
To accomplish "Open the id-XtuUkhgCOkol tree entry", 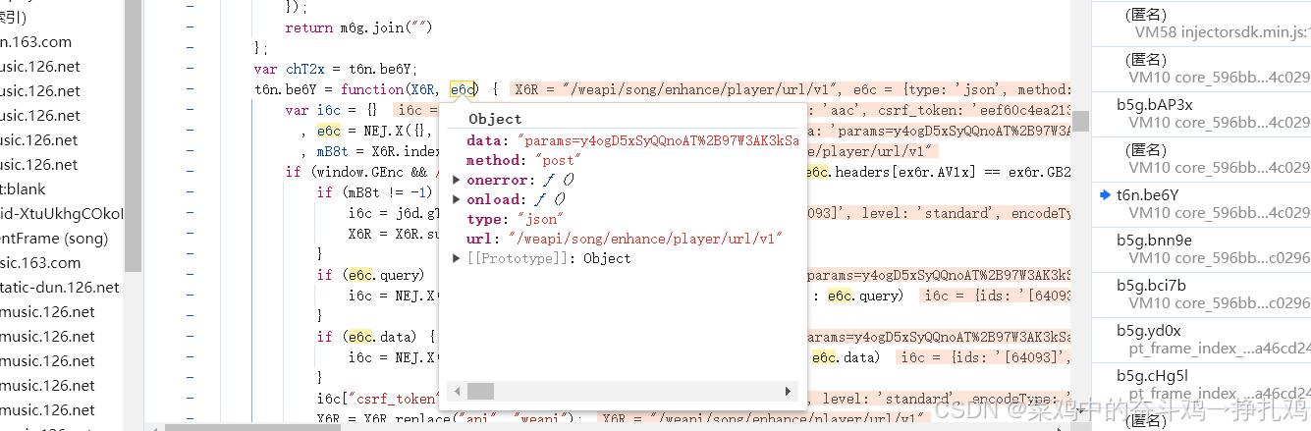I will pos(62,213).
